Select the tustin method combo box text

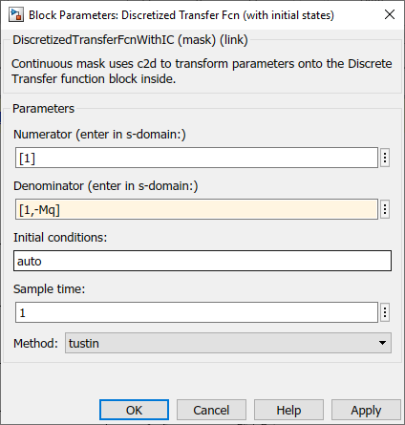(x=84, y=343)
